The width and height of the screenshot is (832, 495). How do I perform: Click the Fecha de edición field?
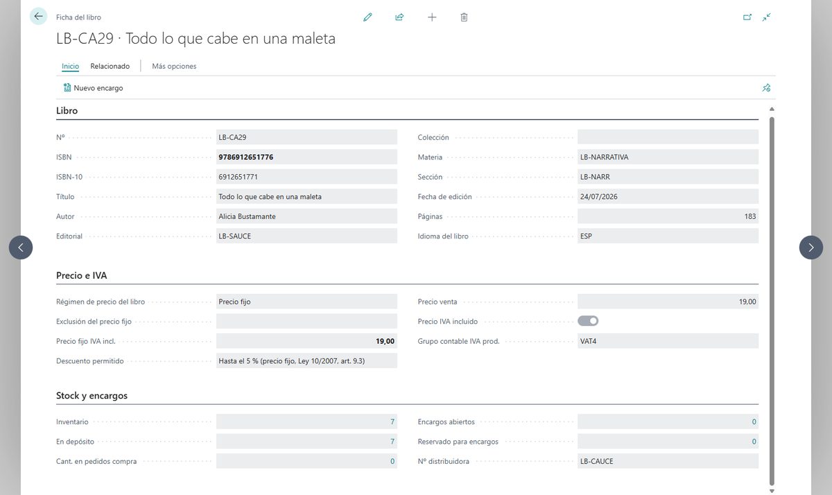pyautogui.click(x=668, y=197)
